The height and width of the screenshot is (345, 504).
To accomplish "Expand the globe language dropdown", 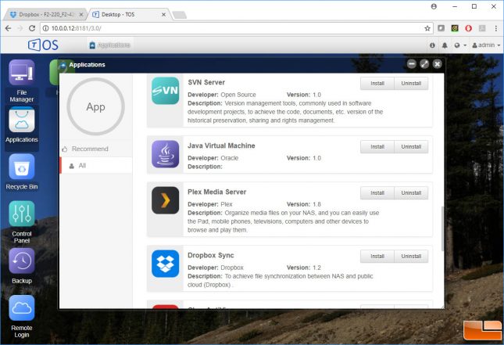I will point(460,45).
